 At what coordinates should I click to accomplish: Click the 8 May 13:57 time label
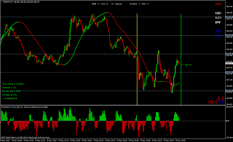pos(52,141)
